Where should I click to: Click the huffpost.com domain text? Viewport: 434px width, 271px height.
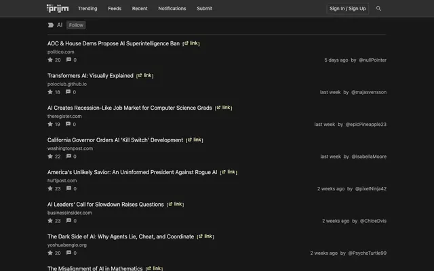(x=62, y=180)
